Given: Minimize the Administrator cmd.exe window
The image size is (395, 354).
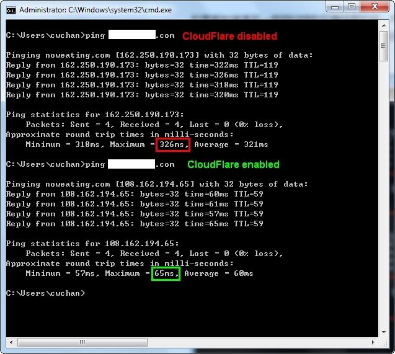Looking at the screenshot, I should (335, 7).
